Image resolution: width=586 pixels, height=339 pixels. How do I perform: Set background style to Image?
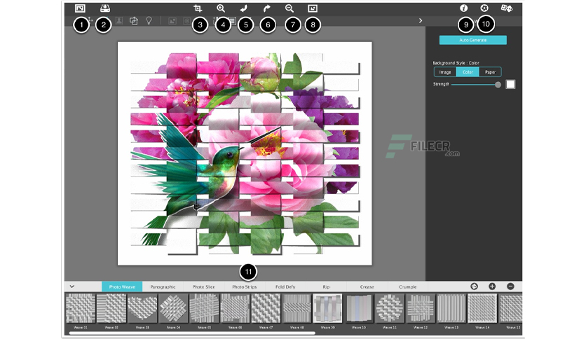point(444,72)
